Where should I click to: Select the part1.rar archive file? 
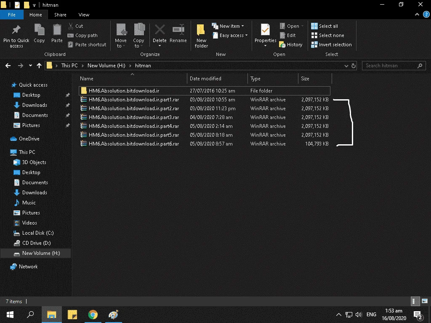click(x=204, y=99)
